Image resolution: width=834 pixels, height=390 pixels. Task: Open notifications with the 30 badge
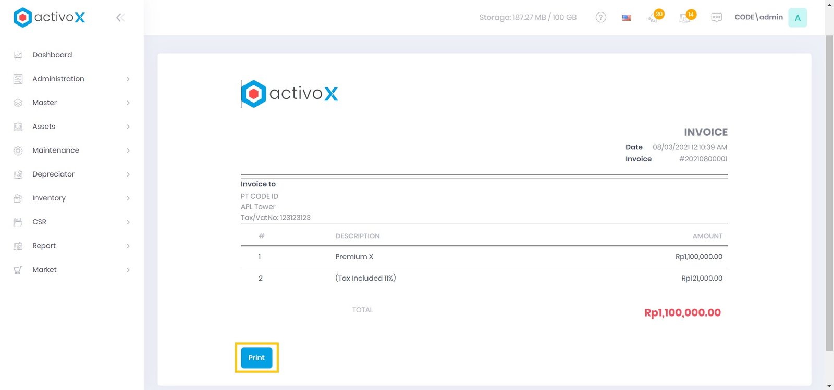(654, 18)
